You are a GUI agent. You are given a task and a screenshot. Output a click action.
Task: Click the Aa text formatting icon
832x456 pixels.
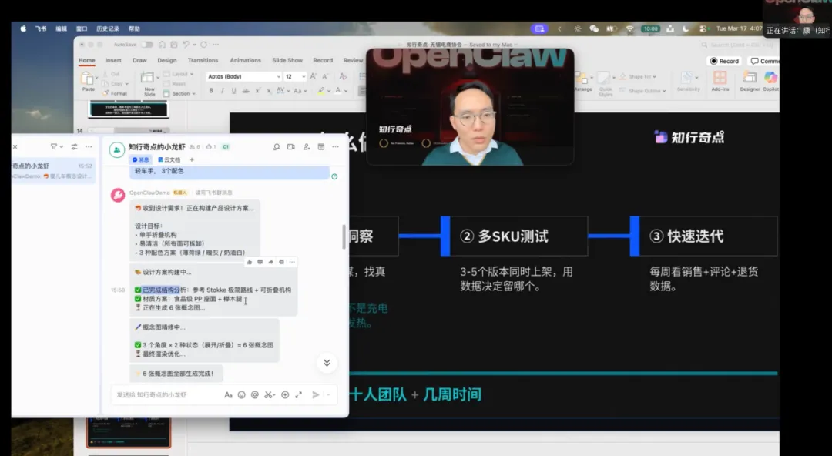[228, 395]
